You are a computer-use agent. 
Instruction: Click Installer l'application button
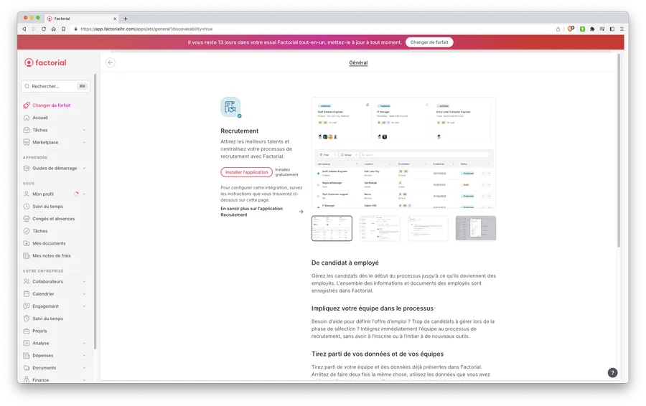coord(246,172)
